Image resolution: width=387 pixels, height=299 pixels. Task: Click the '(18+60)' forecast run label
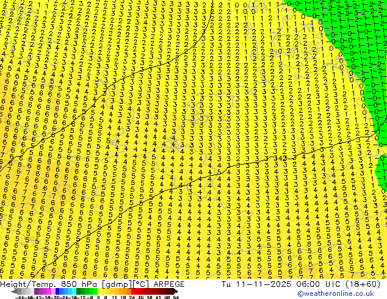[x=361, y=284]
